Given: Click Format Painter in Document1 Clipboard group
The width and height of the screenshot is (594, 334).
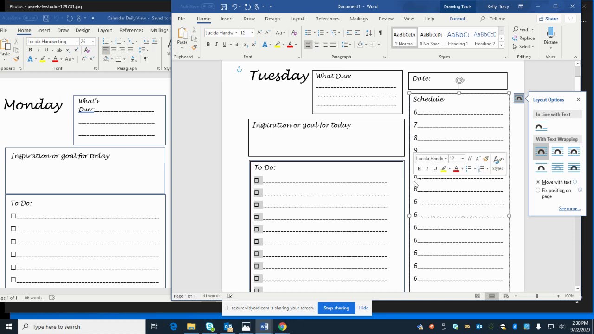Looking at the screenshot, I should pos(194,47).
